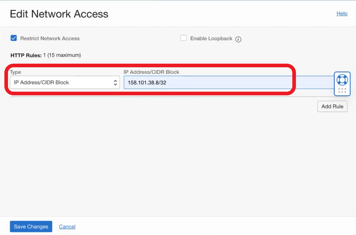This screenshot has width=356, height=235.
Task: Click the life buoy support icon
Action: click(x=342, y=80)
